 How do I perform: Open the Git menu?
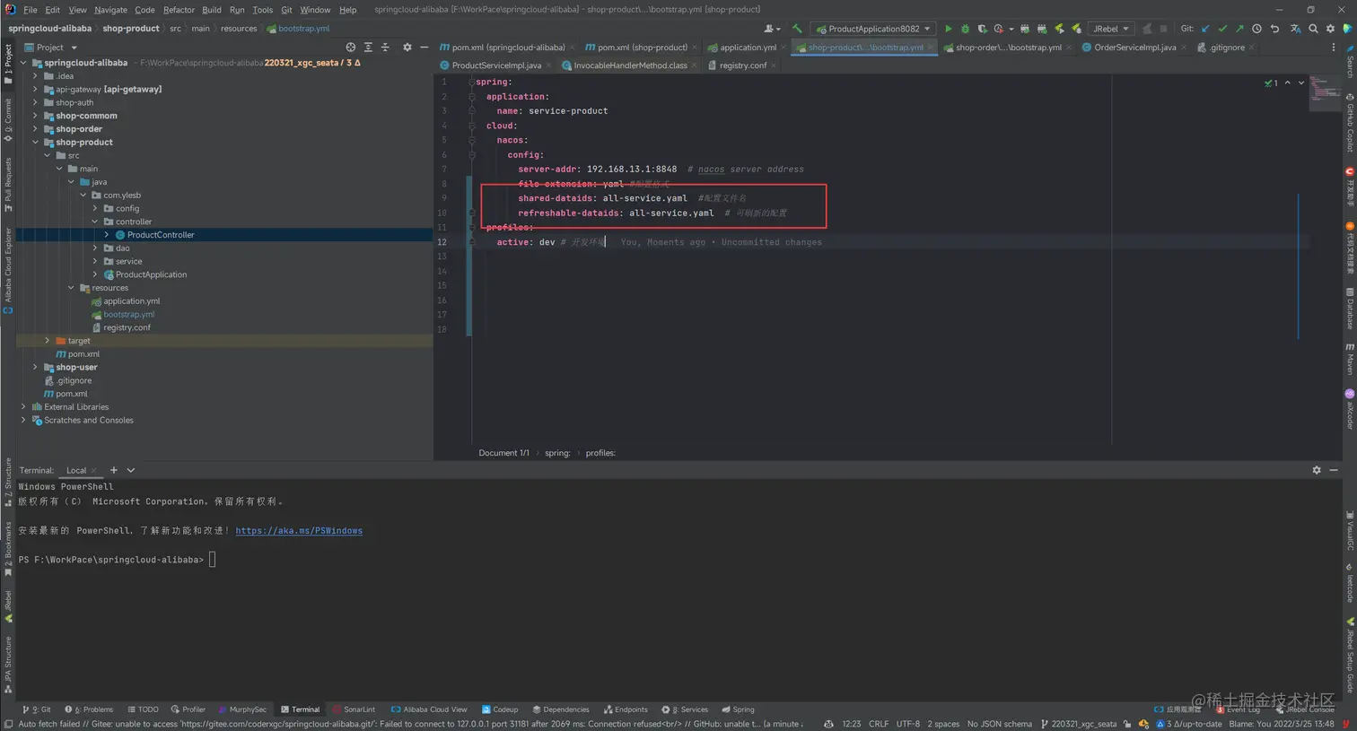tap(286, 10)
